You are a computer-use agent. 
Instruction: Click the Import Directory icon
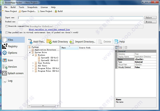point(72,42)
